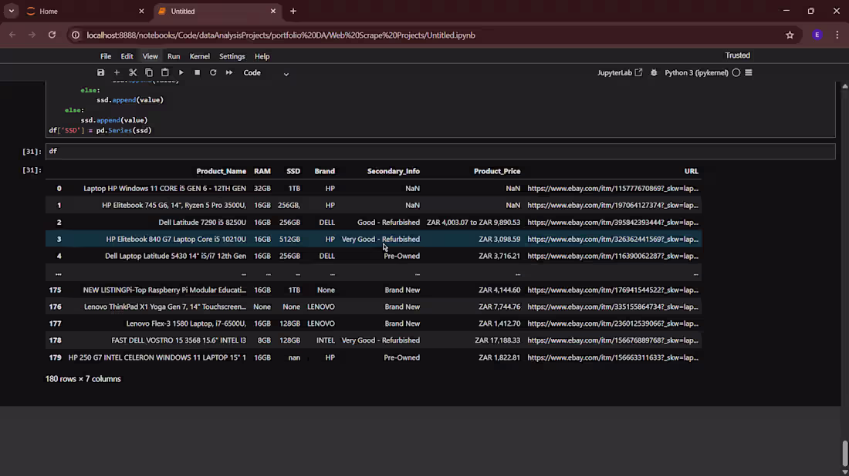Click the Pre-Owned cell in row 4
The height and width of the screenshot is (476, 849).
tap(402, 256)
